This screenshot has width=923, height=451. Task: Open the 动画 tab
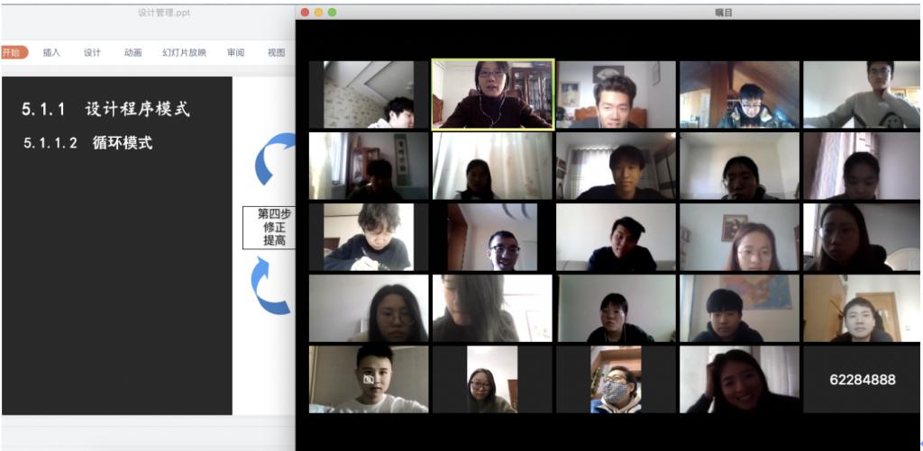(x=133, y=52)
